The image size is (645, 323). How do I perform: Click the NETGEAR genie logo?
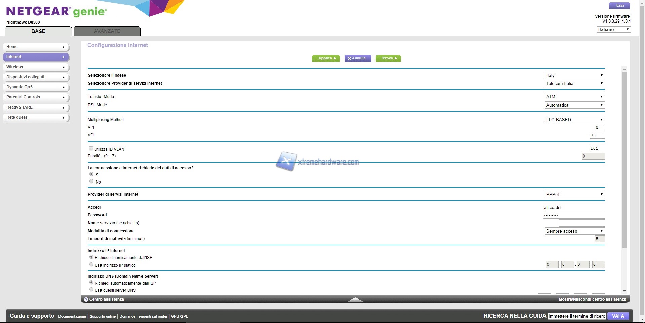click(x=56, y=11)
